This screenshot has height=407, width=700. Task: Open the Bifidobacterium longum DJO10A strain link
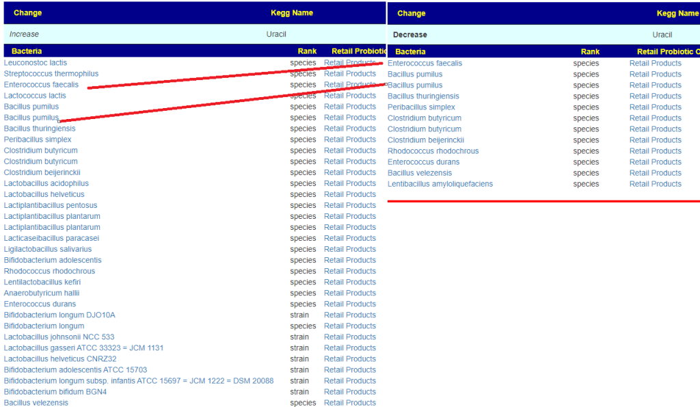coord(59,315)
